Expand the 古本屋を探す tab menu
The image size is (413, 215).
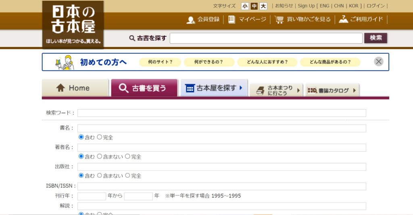coord(214,88)
